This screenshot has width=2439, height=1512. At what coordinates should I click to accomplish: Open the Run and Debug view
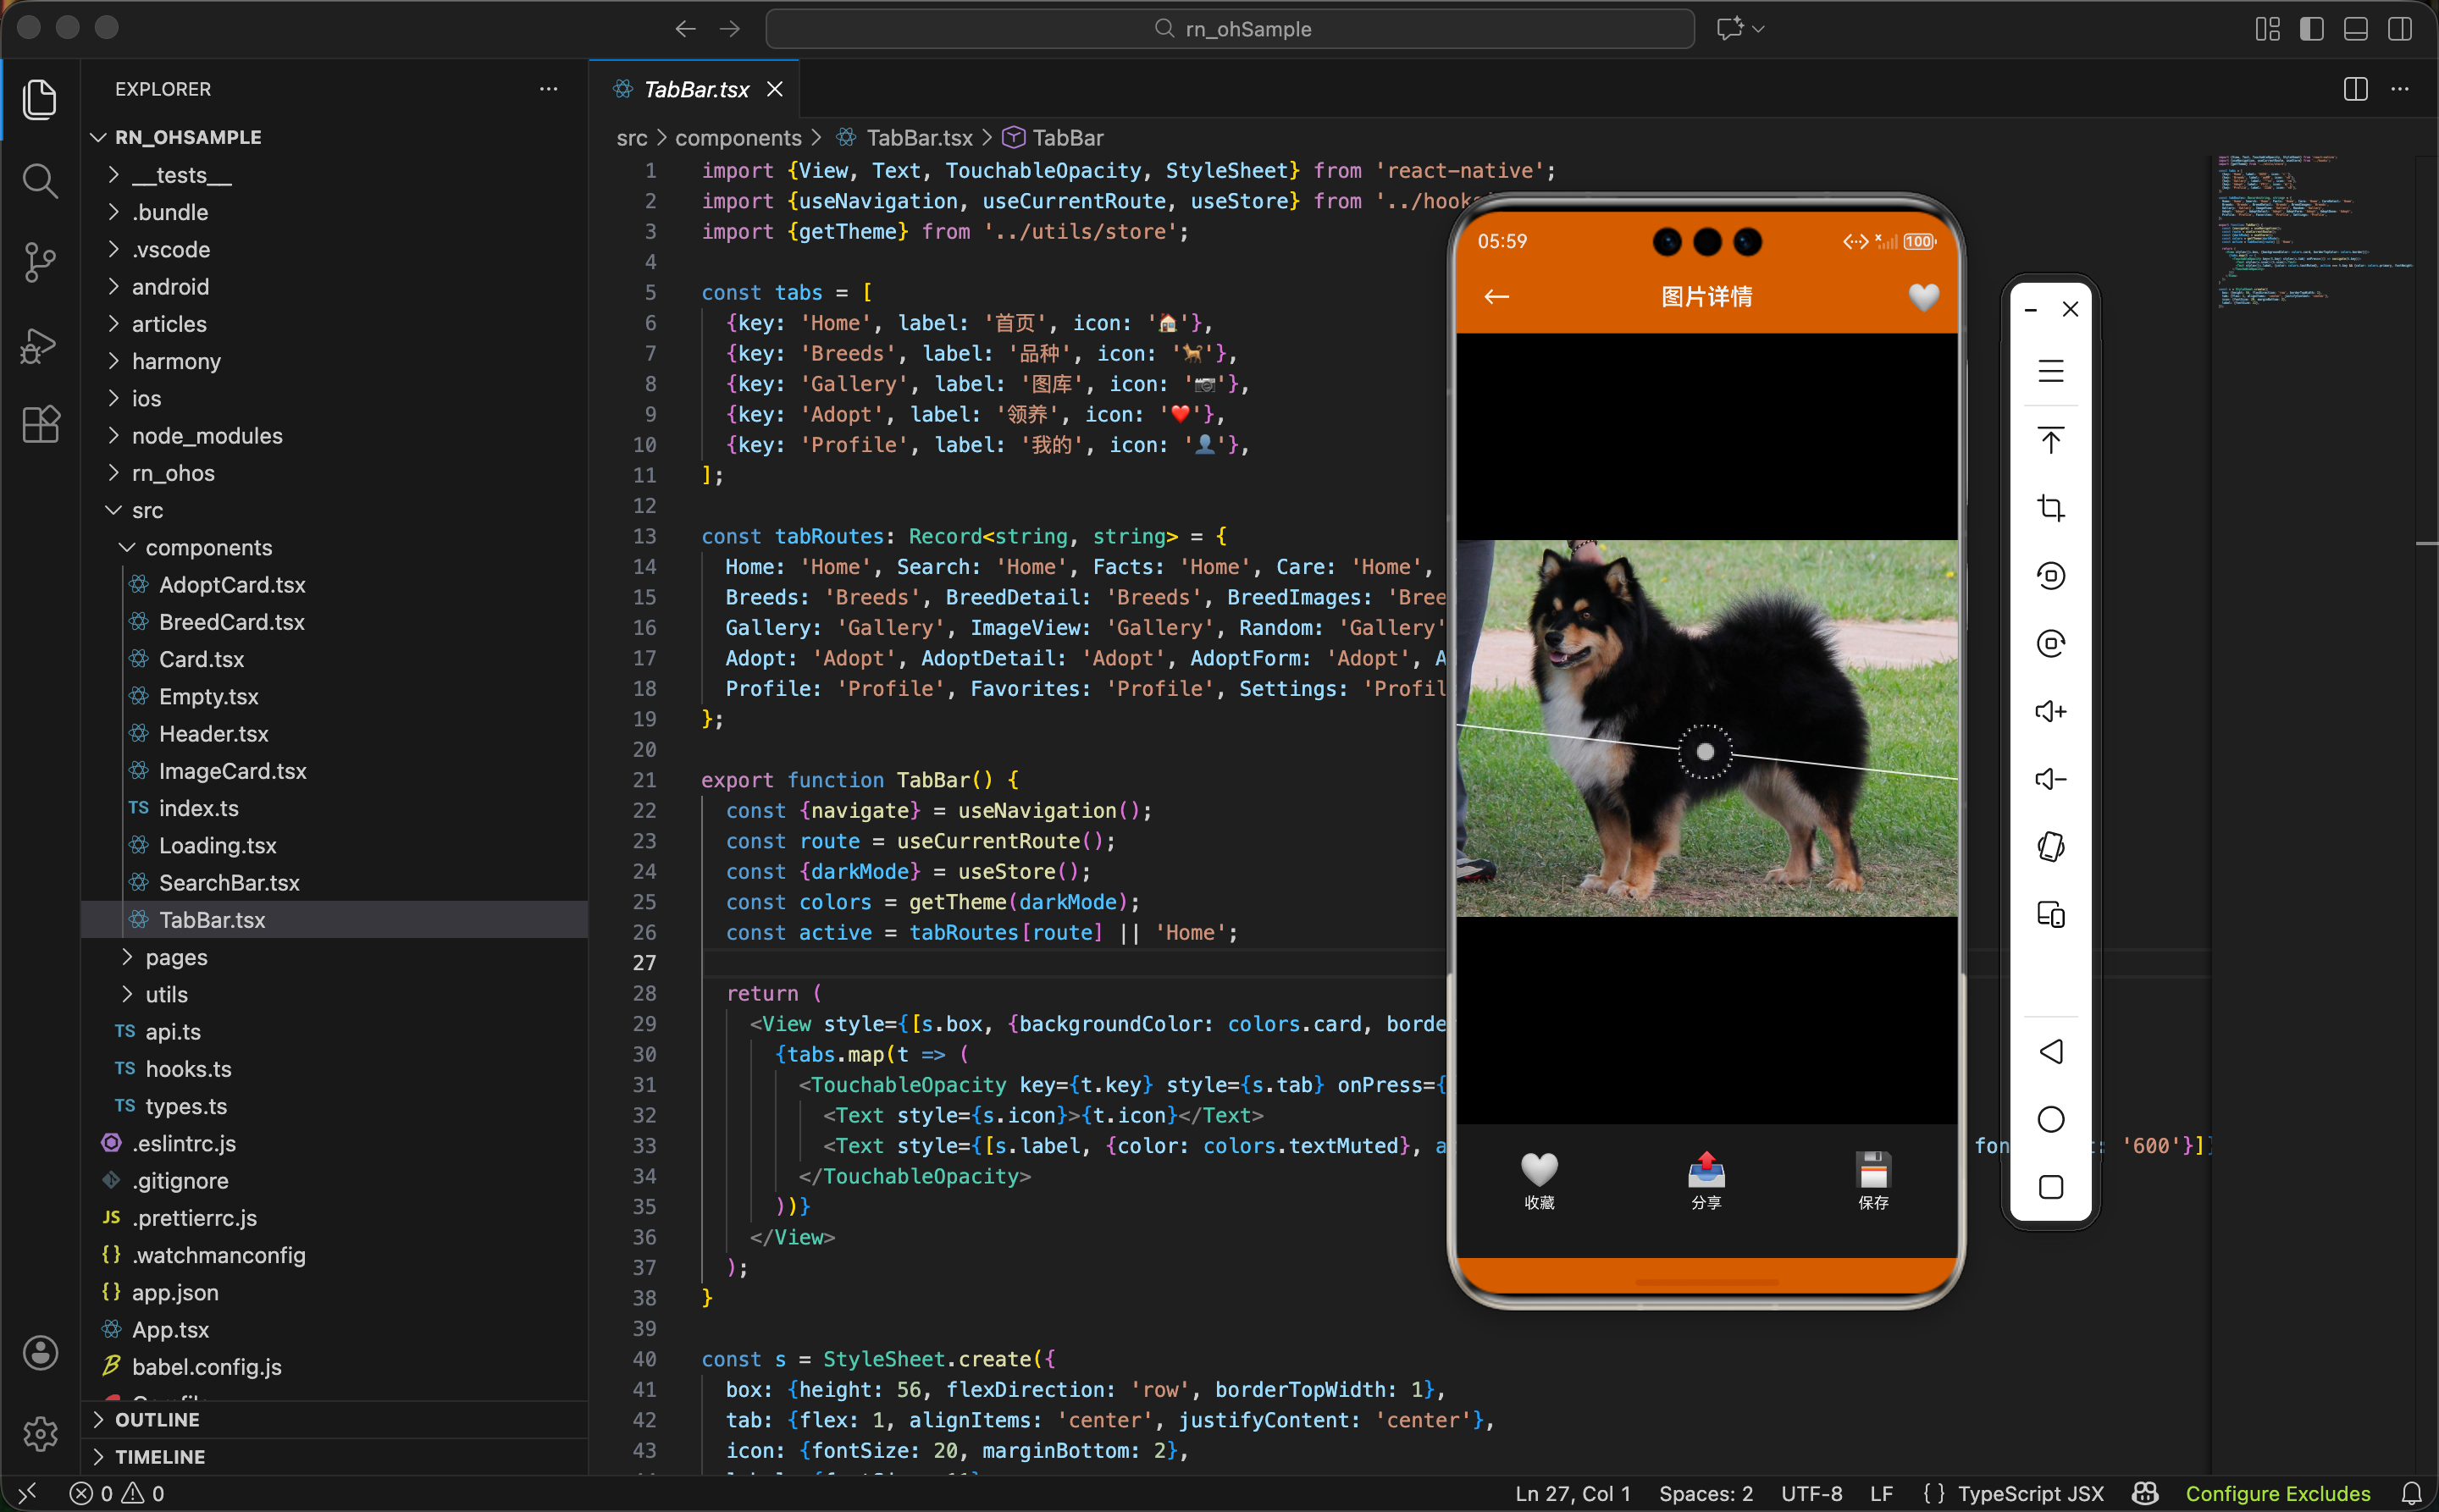40,345
